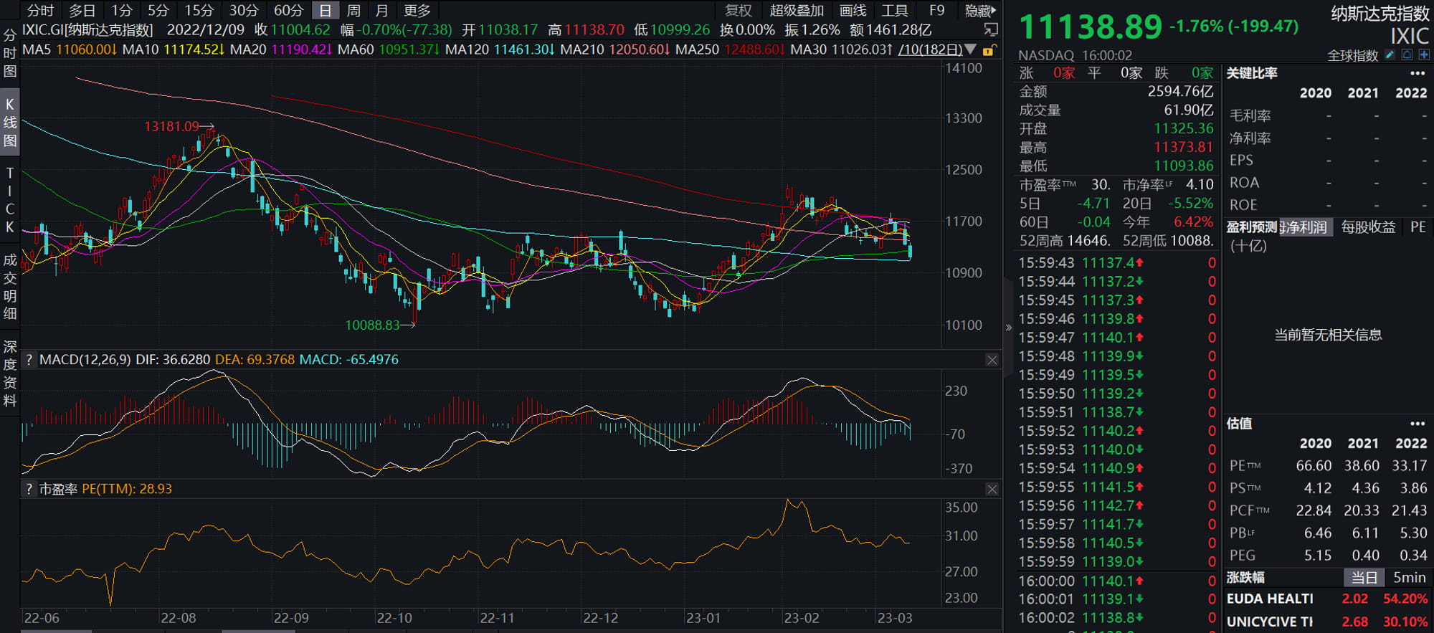Screen dimensions: 1434x633
Task: Select the 日 daily timeframe
Action: [326, 10]
